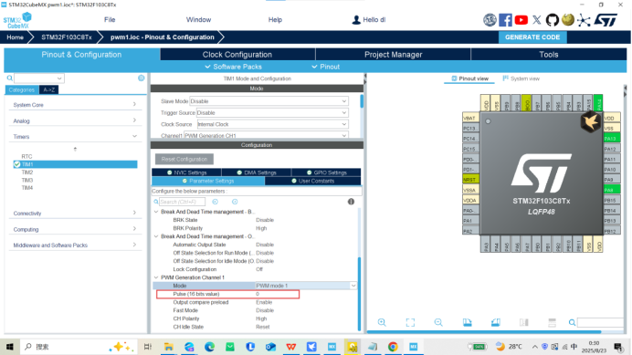This screenshot has width=632, height=355.
Task: Open ST YouTube channel icon
Action: [x=521, y=20]
